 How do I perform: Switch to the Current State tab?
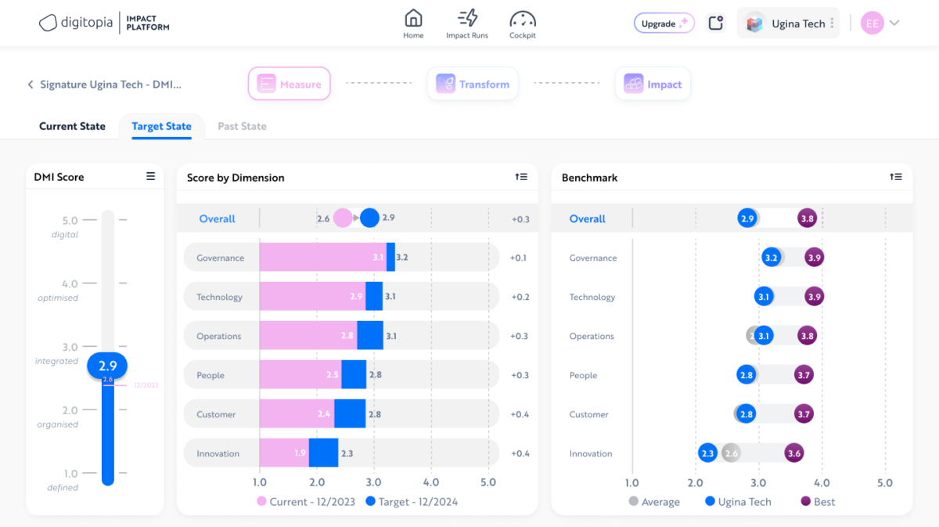click(x=72, y=126)
